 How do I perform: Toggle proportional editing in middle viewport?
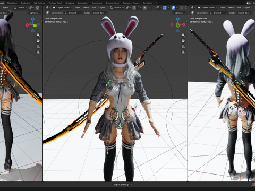click(x=145, y=8)
